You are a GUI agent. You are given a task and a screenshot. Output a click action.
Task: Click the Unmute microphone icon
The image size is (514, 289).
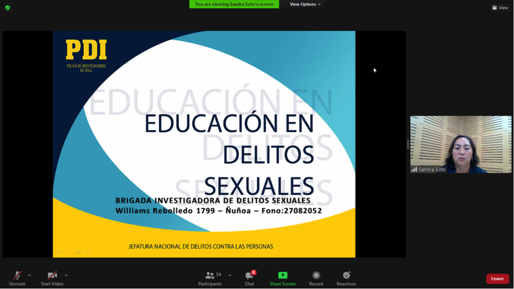[x=17, y=276]
